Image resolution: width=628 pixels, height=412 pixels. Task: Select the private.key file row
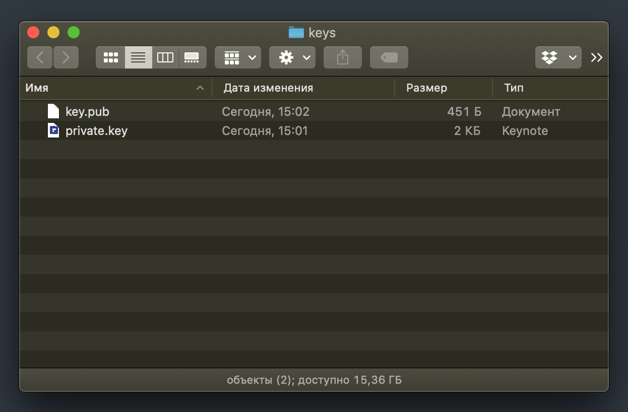96,131
